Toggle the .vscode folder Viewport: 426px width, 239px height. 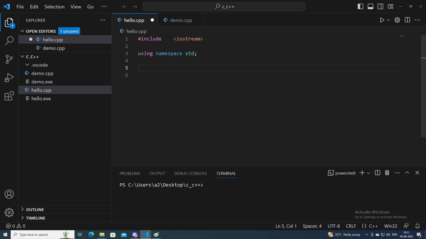pyautogui.click(x=65, y=65)
